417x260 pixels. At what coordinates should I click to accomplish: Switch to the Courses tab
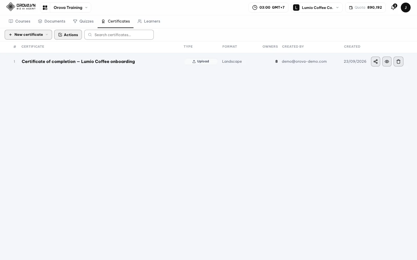click(x=20, y=21)
